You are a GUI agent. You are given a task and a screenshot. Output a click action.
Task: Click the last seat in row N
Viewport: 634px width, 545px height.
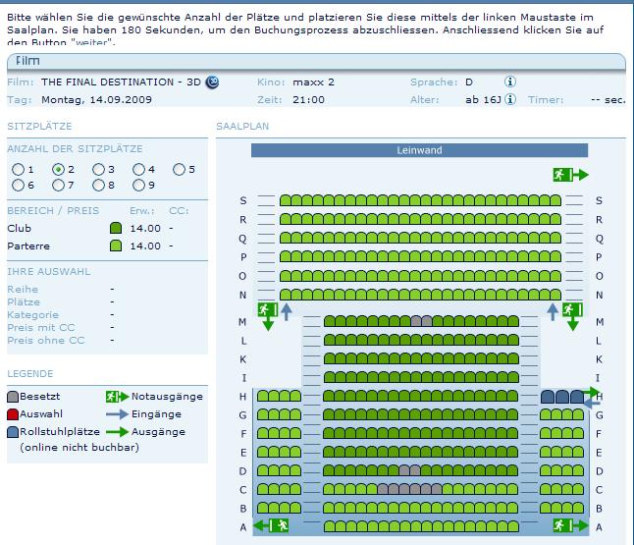pyautogui.click(x=555, y=295)
